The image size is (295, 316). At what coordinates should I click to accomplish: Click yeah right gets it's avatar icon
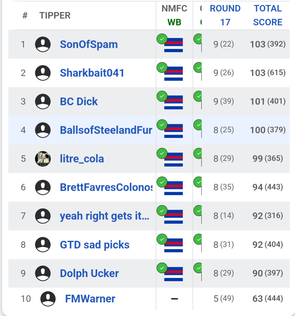(43, 216)
